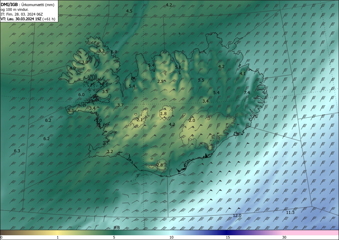Click the title text 'DMI/IGB : Úrkomumætti (mm)'
This screenshot has height=240, width=339.
click(27, 5)
